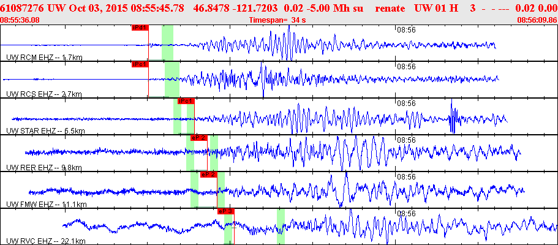Screen dimensions: 558x245
Task: Click the coordinates 46.8478 -121.7203
Action: click(236, 9)
